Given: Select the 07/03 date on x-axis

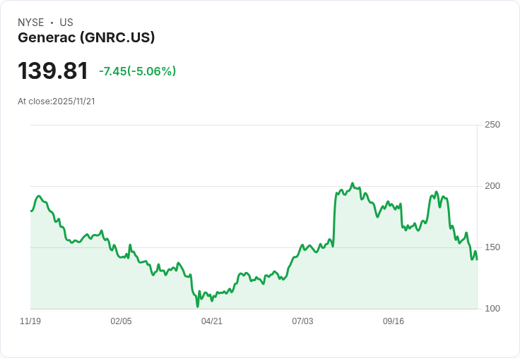Looking at the screenshot, I should tap(302, 321).
